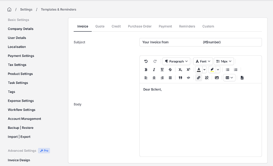
Task: Open Company Details settings
Action: [21, 29]
